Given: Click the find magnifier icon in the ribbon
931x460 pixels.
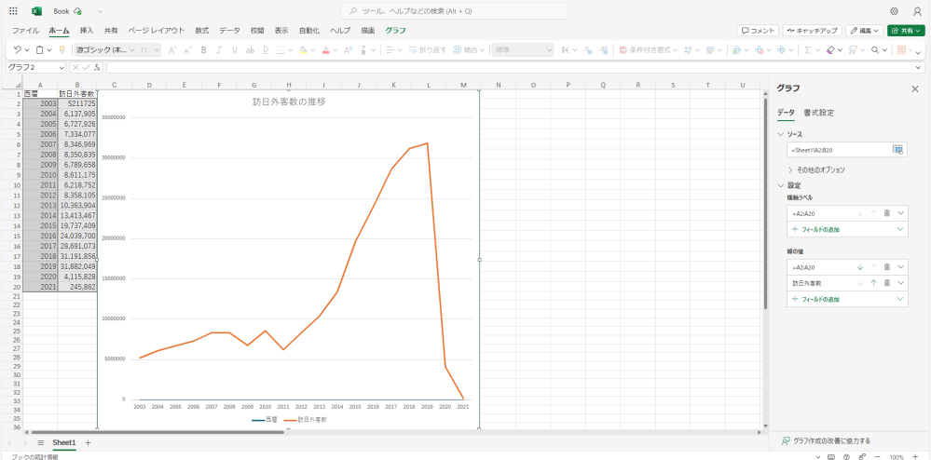Looking at the screenshot, I should click(875, 49).
